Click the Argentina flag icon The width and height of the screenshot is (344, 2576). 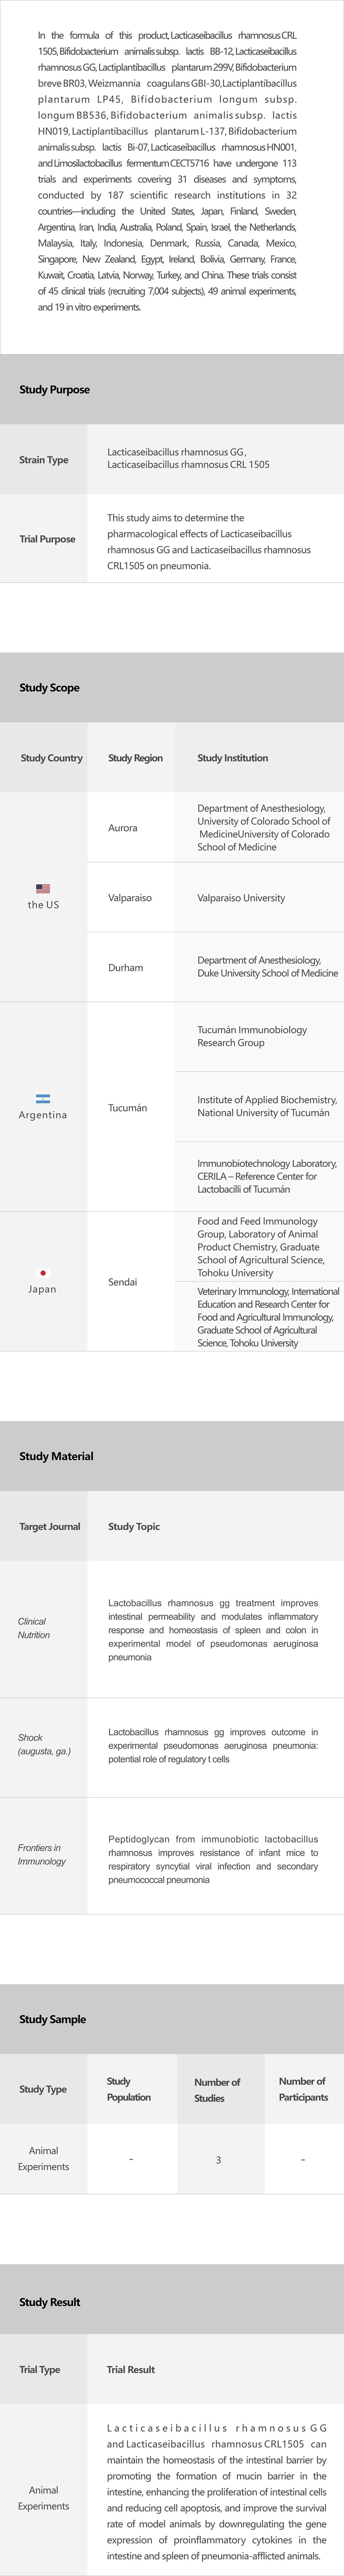click(43, 1098)
